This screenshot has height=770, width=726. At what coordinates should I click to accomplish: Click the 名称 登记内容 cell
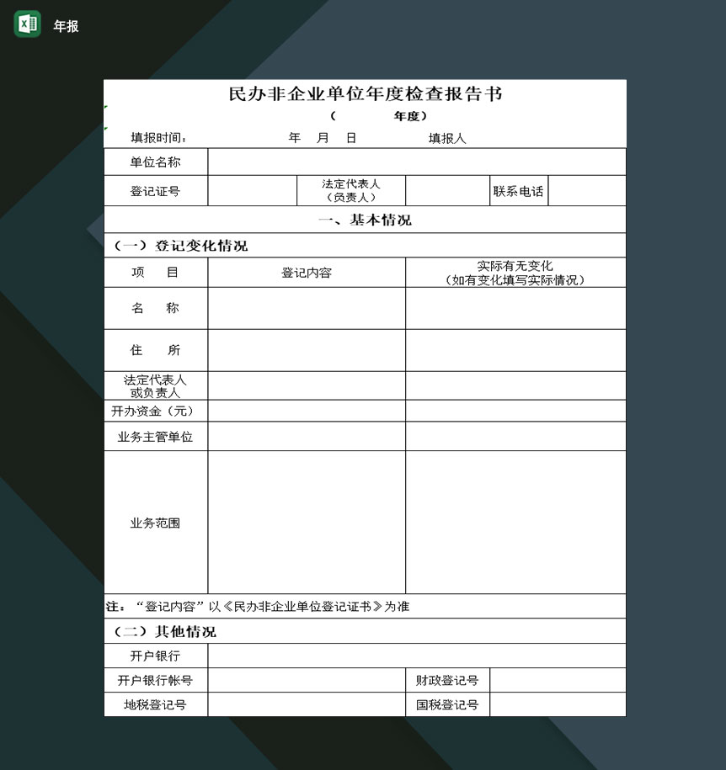click(x=307, y=308)
